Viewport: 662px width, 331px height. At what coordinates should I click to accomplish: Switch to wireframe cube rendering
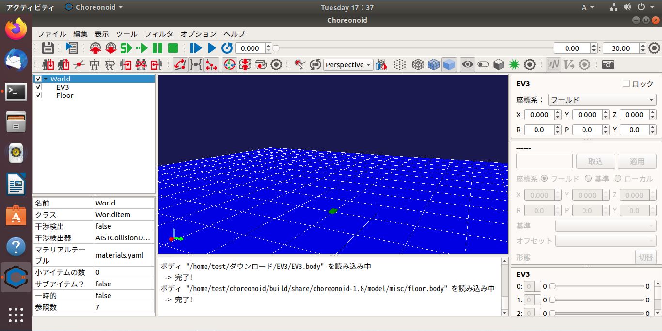tap(418, 64)
